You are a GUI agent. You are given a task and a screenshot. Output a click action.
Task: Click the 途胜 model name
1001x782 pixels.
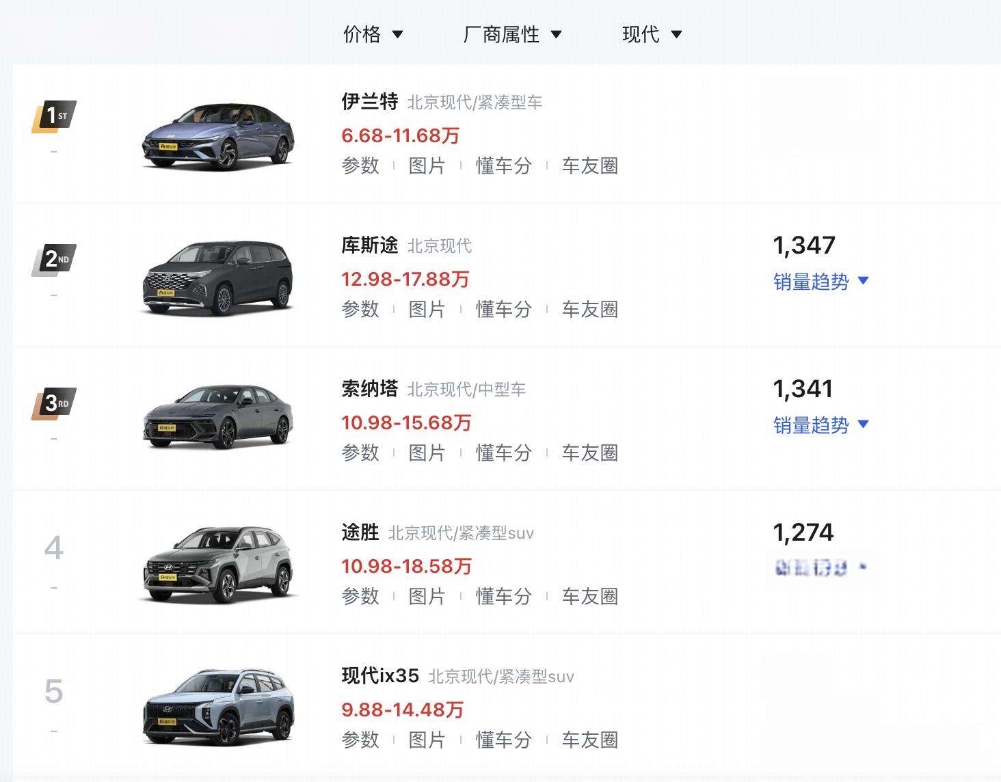360,532
